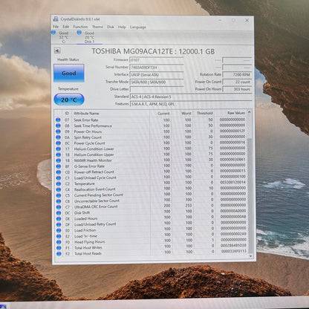Click the status icon of Helium Condition Lower
Viewport: 309px width, 309px height.
[58, 149]
